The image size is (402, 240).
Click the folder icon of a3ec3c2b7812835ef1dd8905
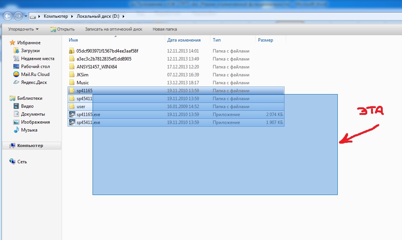point(72,59)
